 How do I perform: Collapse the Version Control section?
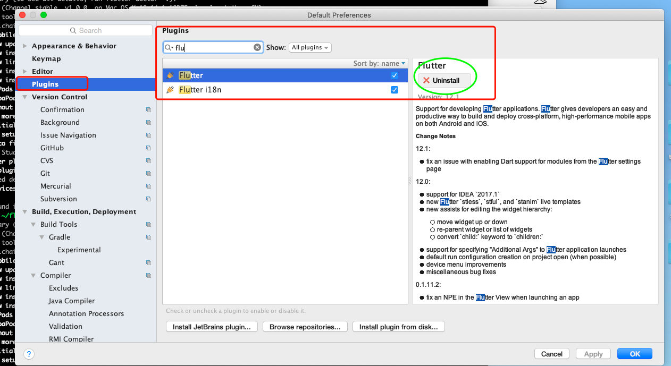point(24,97)
